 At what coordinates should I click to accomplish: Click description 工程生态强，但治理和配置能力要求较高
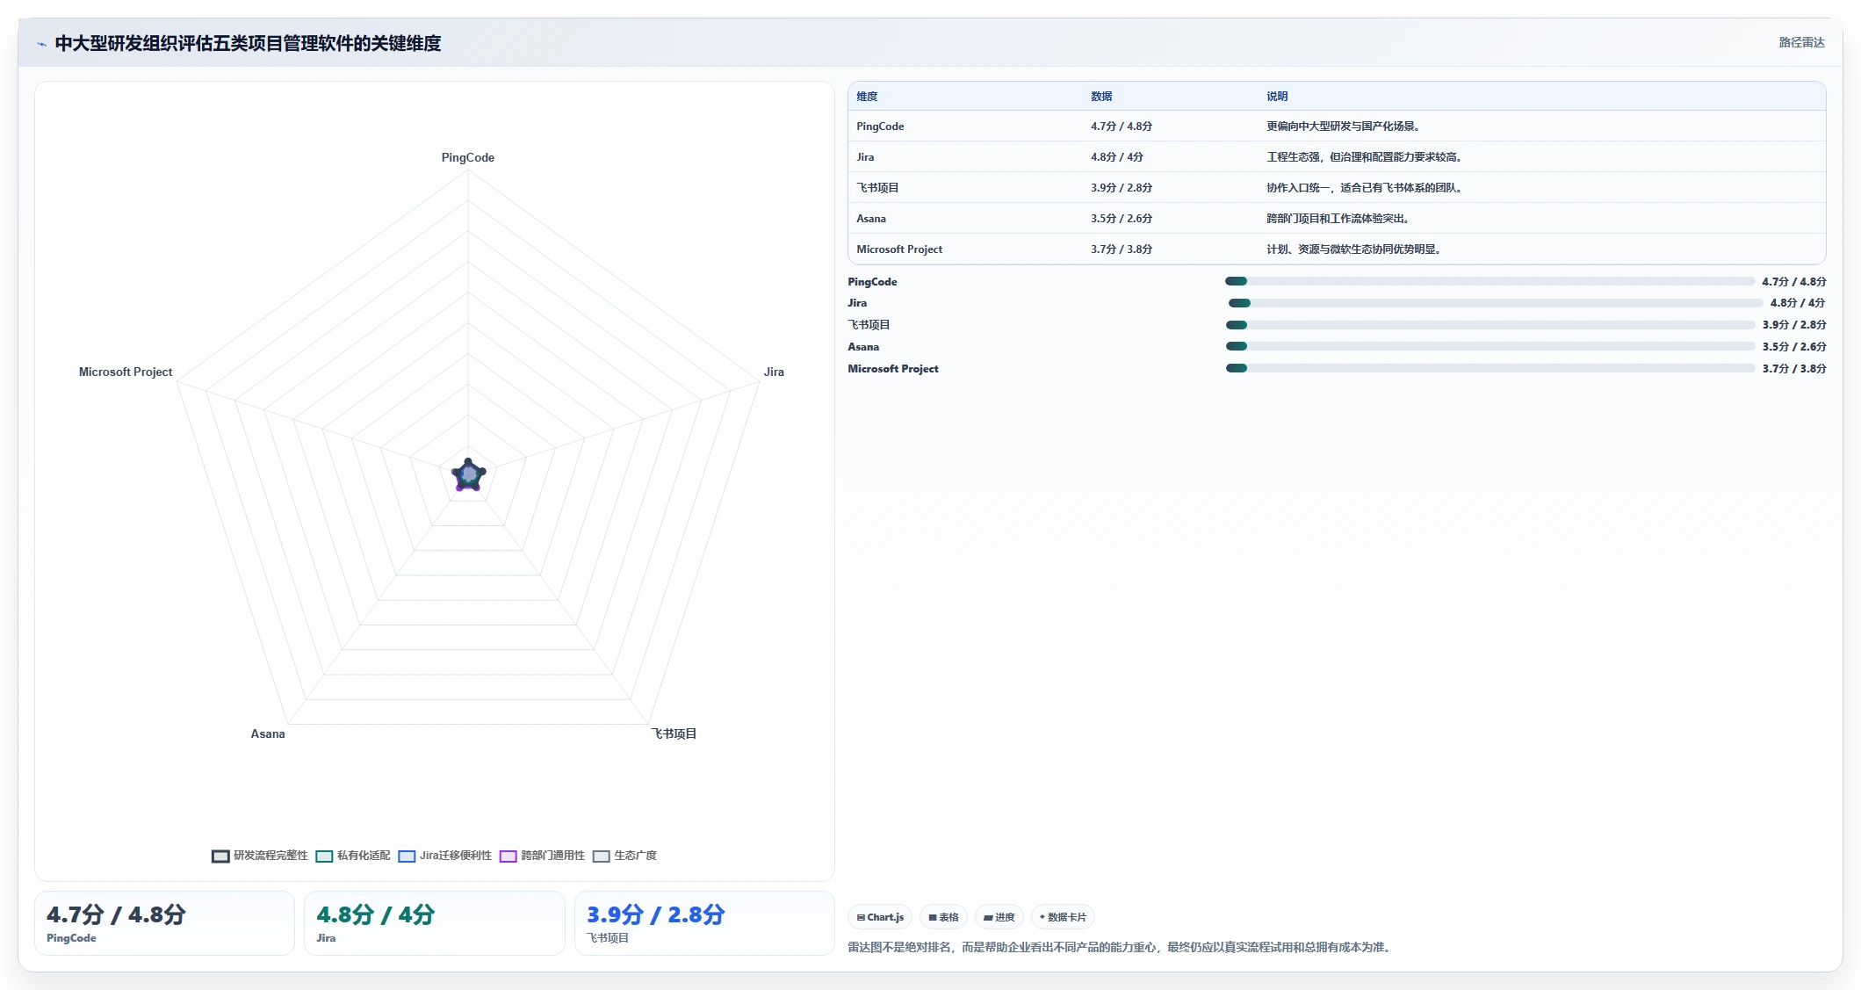pos(1366,157)
